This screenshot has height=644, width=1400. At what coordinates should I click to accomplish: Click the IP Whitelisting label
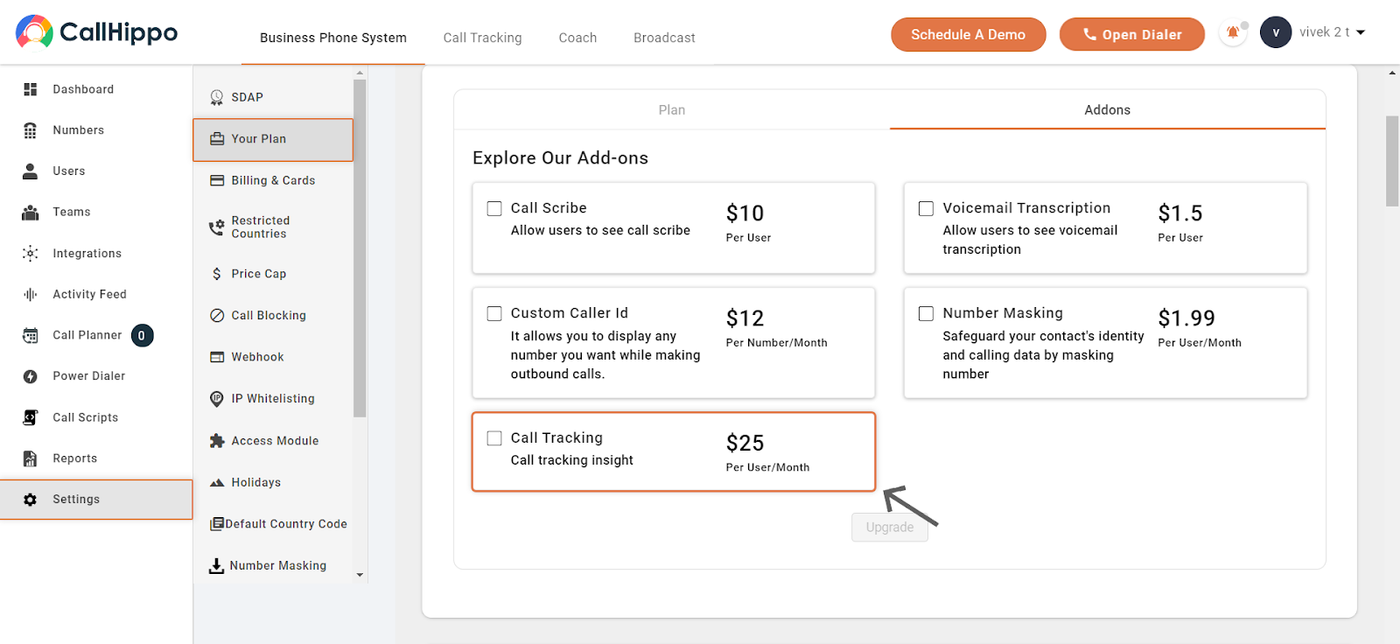tap(273, 399)
